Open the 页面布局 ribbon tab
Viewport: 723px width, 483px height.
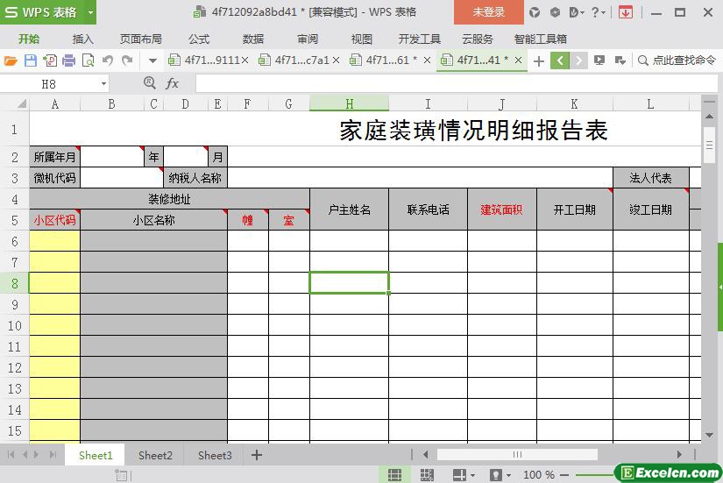141,39
